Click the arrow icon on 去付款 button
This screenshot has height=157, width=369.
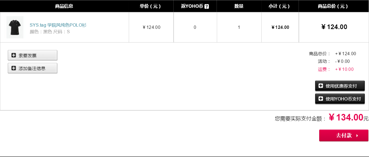pyautogui.click(x=357, y=136)
